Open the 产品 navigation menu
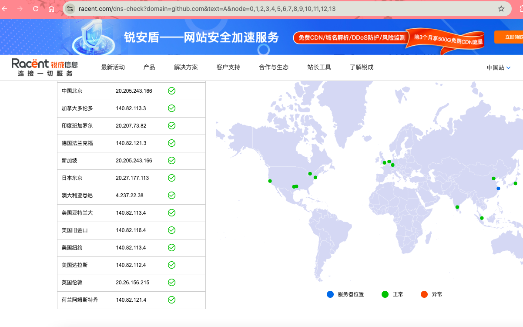The width and height of the screenshot is (523, 327). (x=149, y=67)
